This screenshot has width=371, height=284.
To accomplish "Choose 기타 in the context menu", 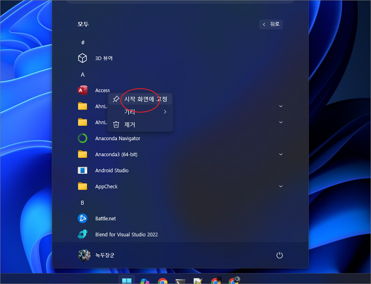I will pyautogui.click(x=140, y=112).
